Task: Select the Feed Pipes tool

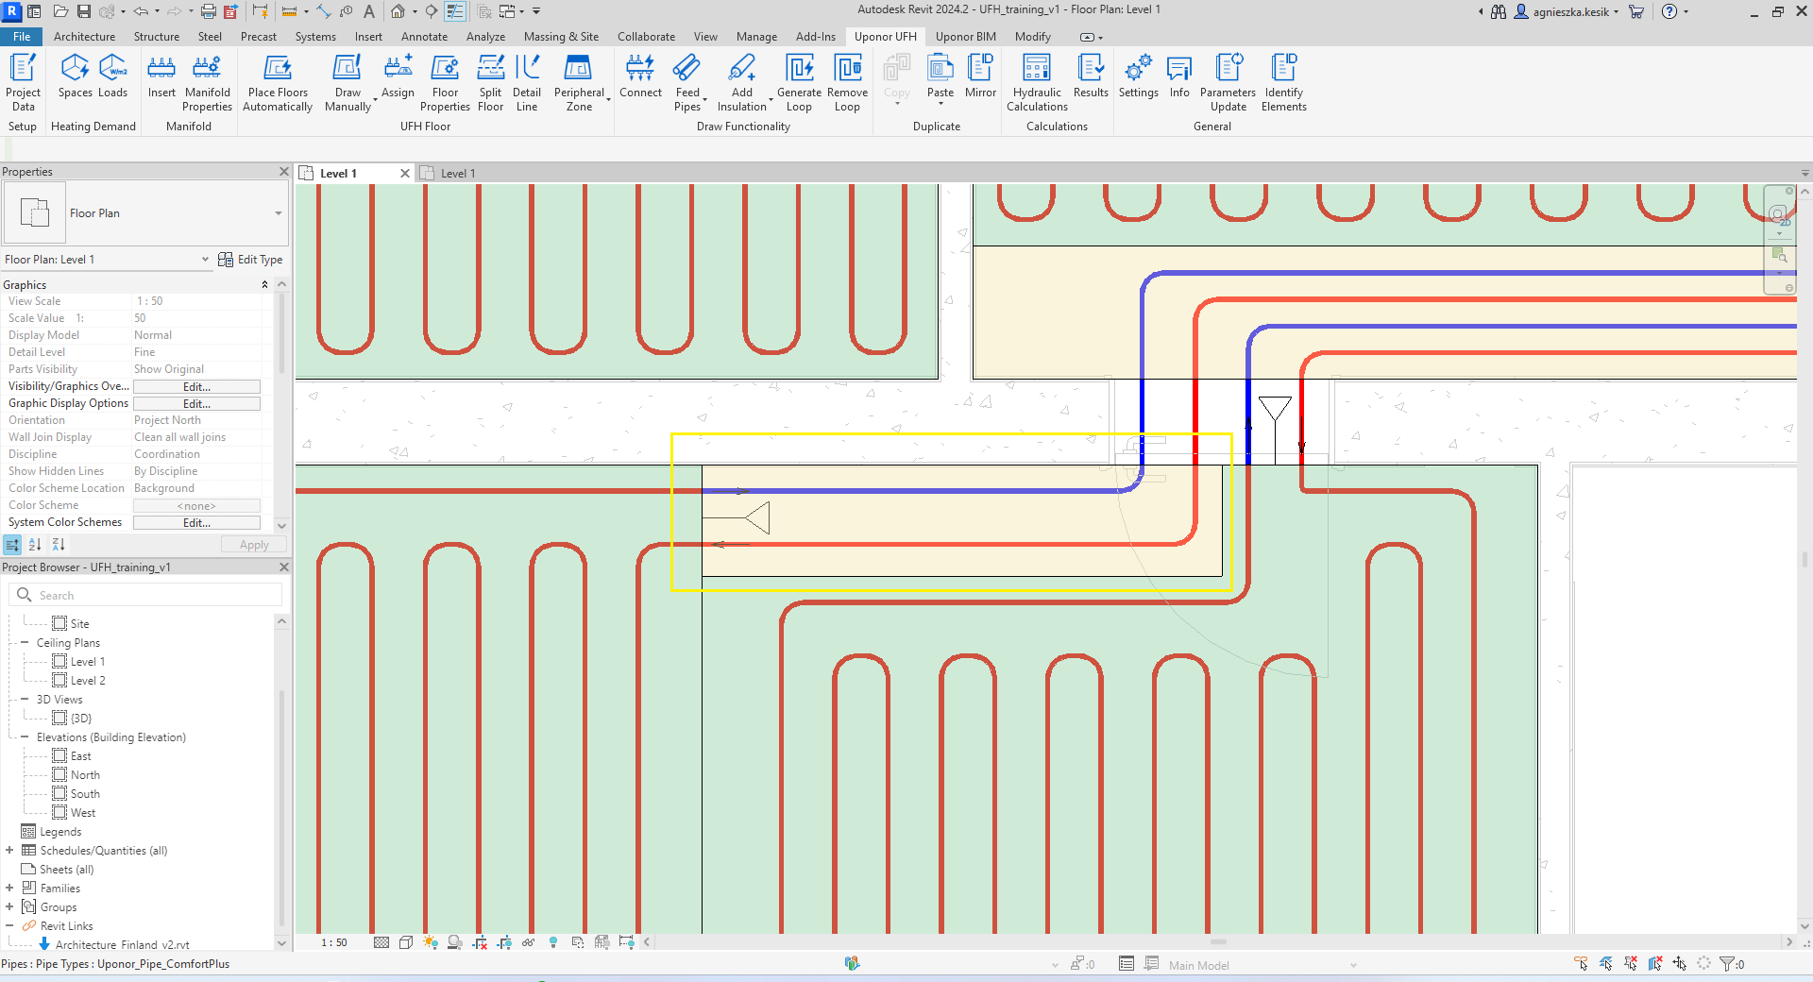Action: tap(687, 82)
